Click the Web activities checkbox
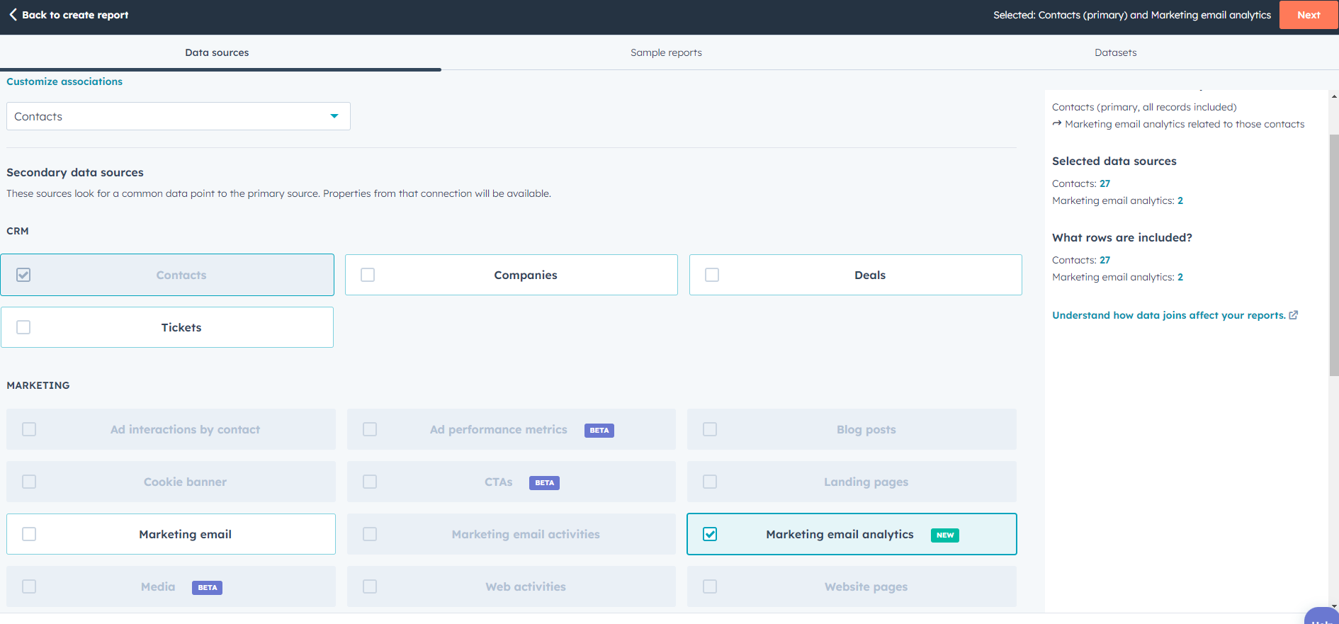 pyautogui.click(x=370, y=586)
